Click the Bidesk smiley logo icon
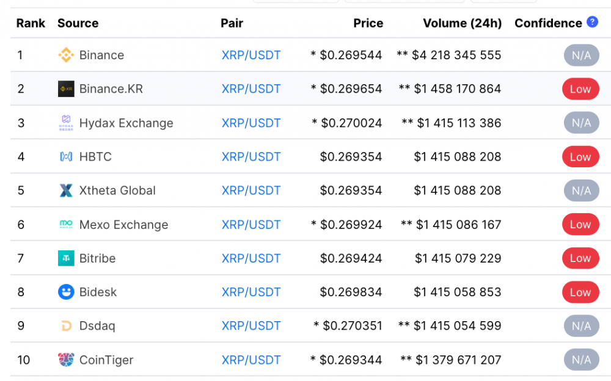Viewport: 611px width, 381px height. (x=66, y=292)
